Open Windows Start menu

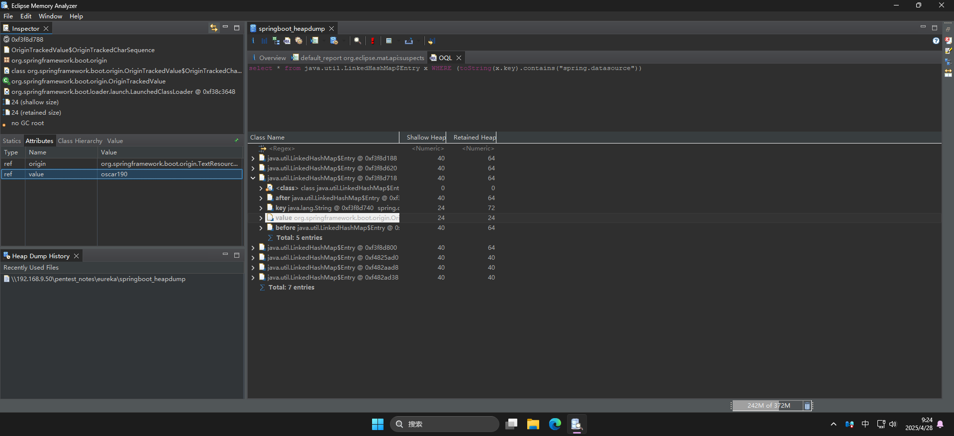[378, 424]
